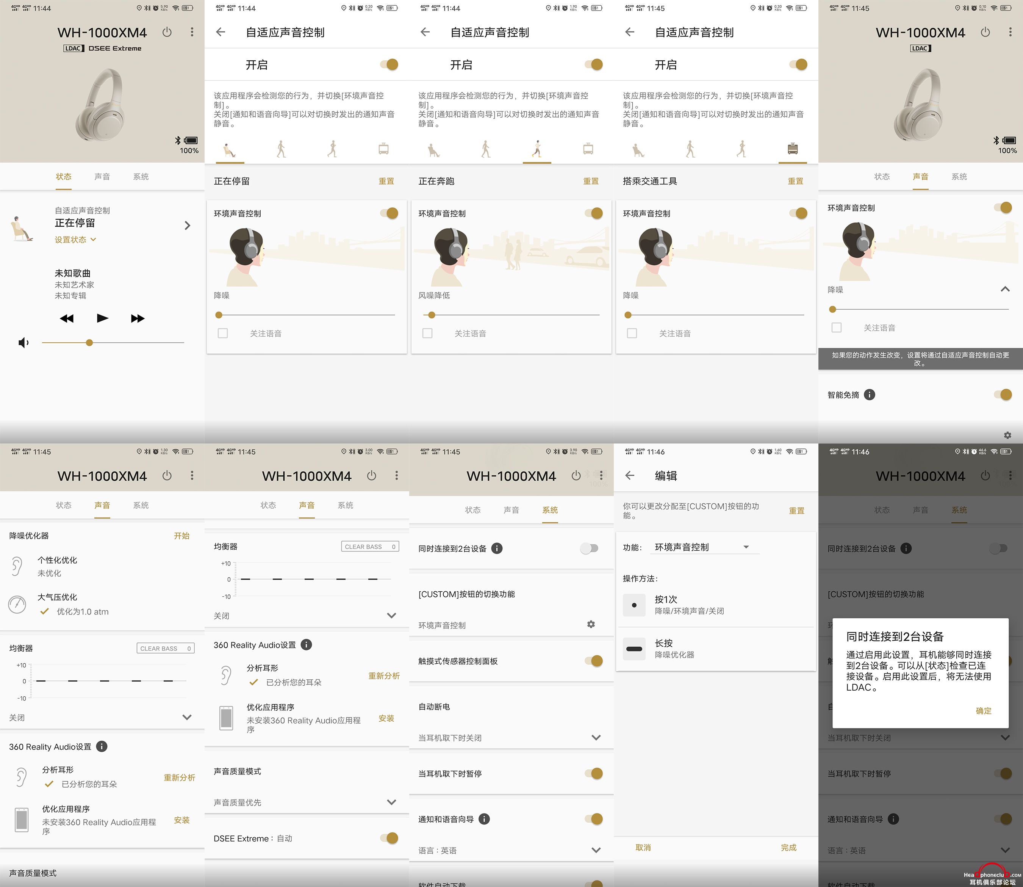The width and height of the screenshot is (1023, 887).
Task: Tap 开始 for 降噪优化器
Action: [181, 536]
